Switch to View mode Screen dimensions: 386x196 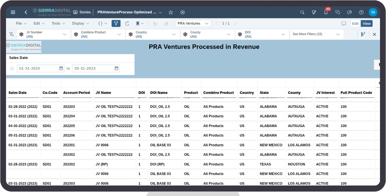[x=366, y=24]
